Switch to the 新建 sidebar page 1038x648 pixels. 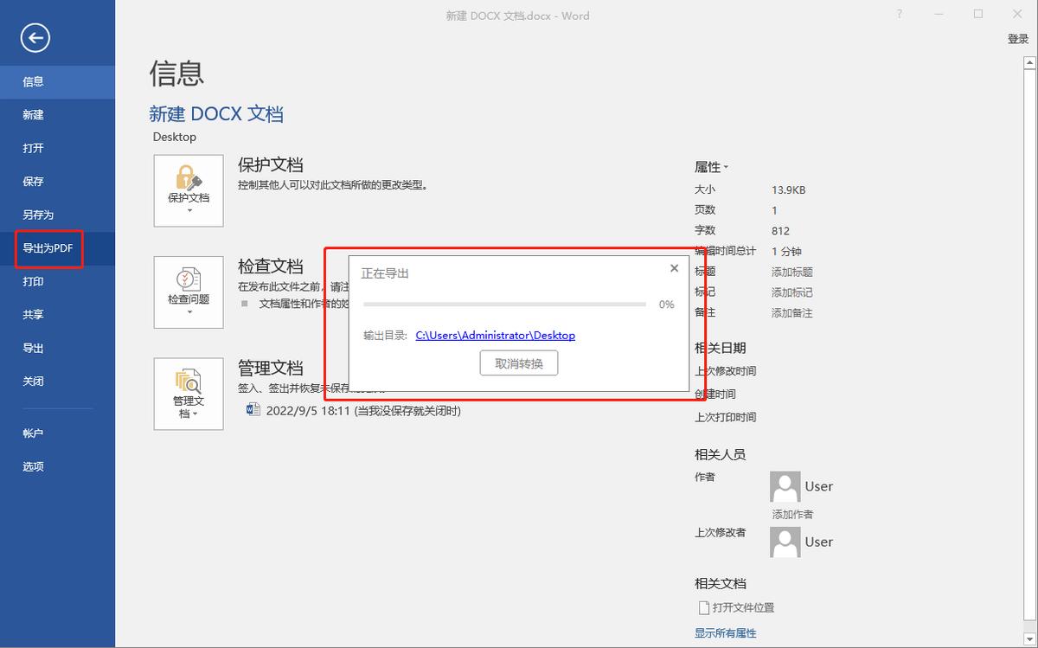pos(33,114)
